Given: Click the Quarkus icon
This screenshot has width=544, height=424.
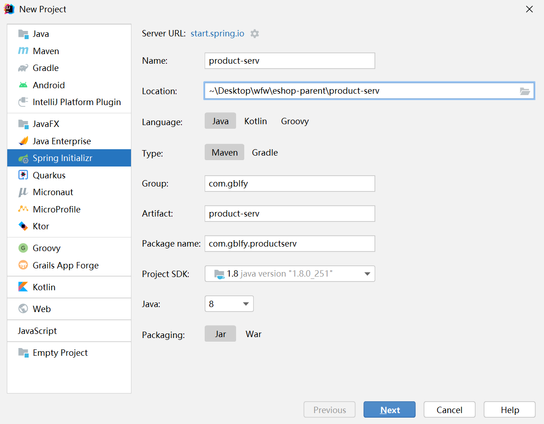Looking at the screenshot, I should (23, 175).
